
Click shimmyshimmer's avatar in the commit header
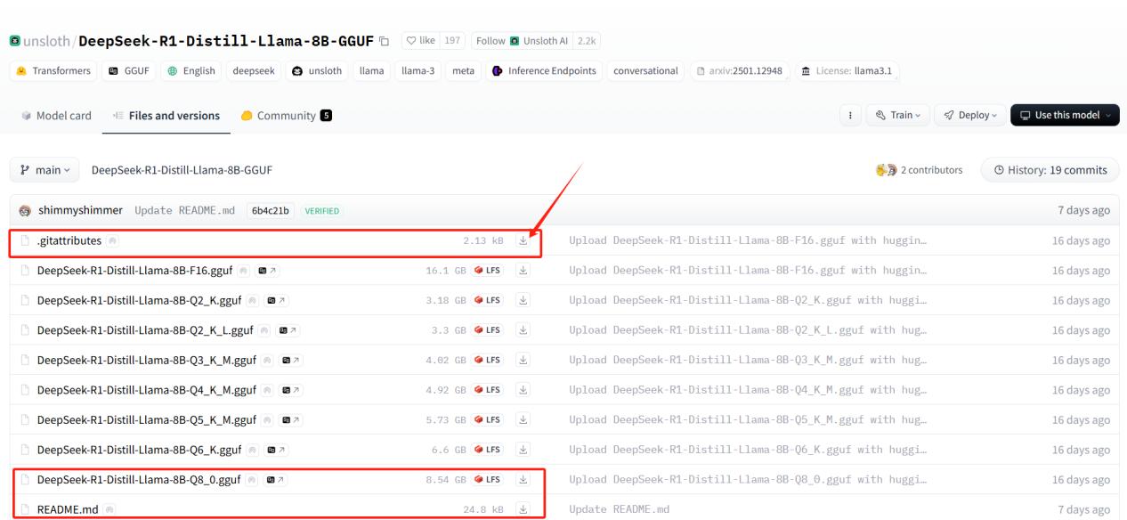point(25,210)
